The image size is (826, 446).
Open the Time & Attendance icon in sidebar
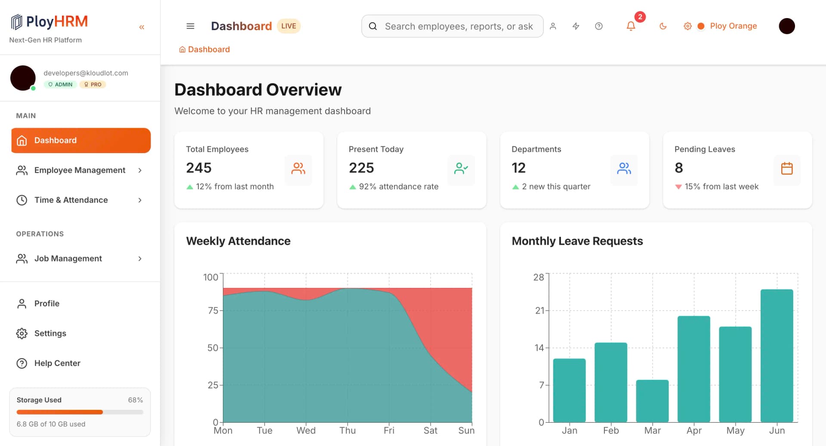[22, 200]
